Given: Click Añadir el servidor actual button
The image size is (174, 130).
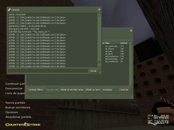Looking at the screenshot, I should click(72, 90).
